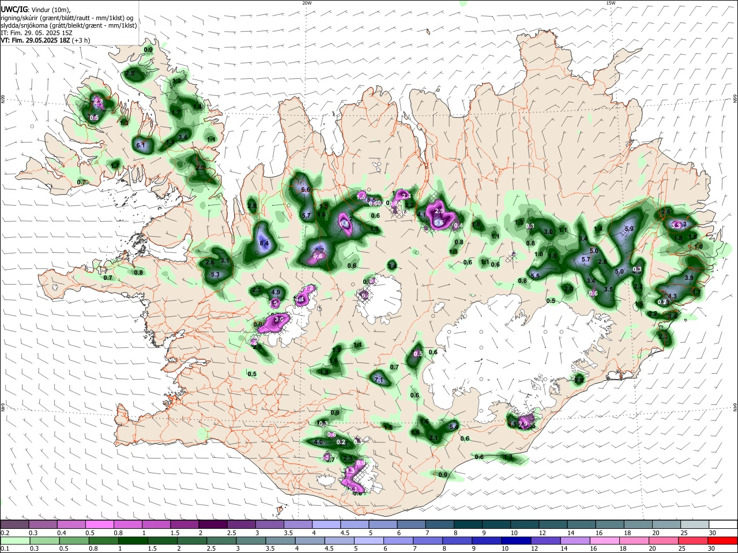Click the darkest purple swatch starting at upper-row 2
This screenshot has height=553, width=738.
pyautogui.click(x=214, y=524)
